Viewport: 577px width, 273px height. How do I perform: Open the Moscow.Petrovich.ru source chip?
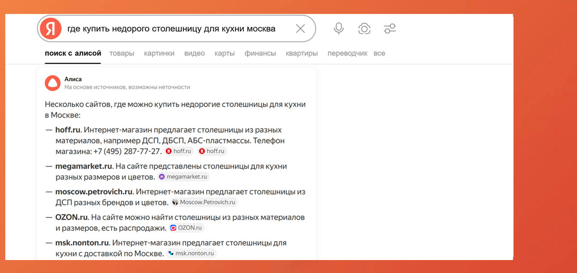[204, 202]
